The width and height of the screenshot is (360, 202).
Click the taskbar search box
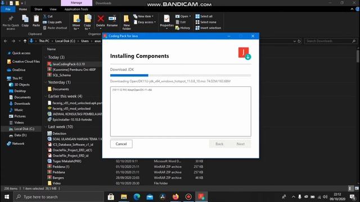pyautogui.click(x=58, y=197)
